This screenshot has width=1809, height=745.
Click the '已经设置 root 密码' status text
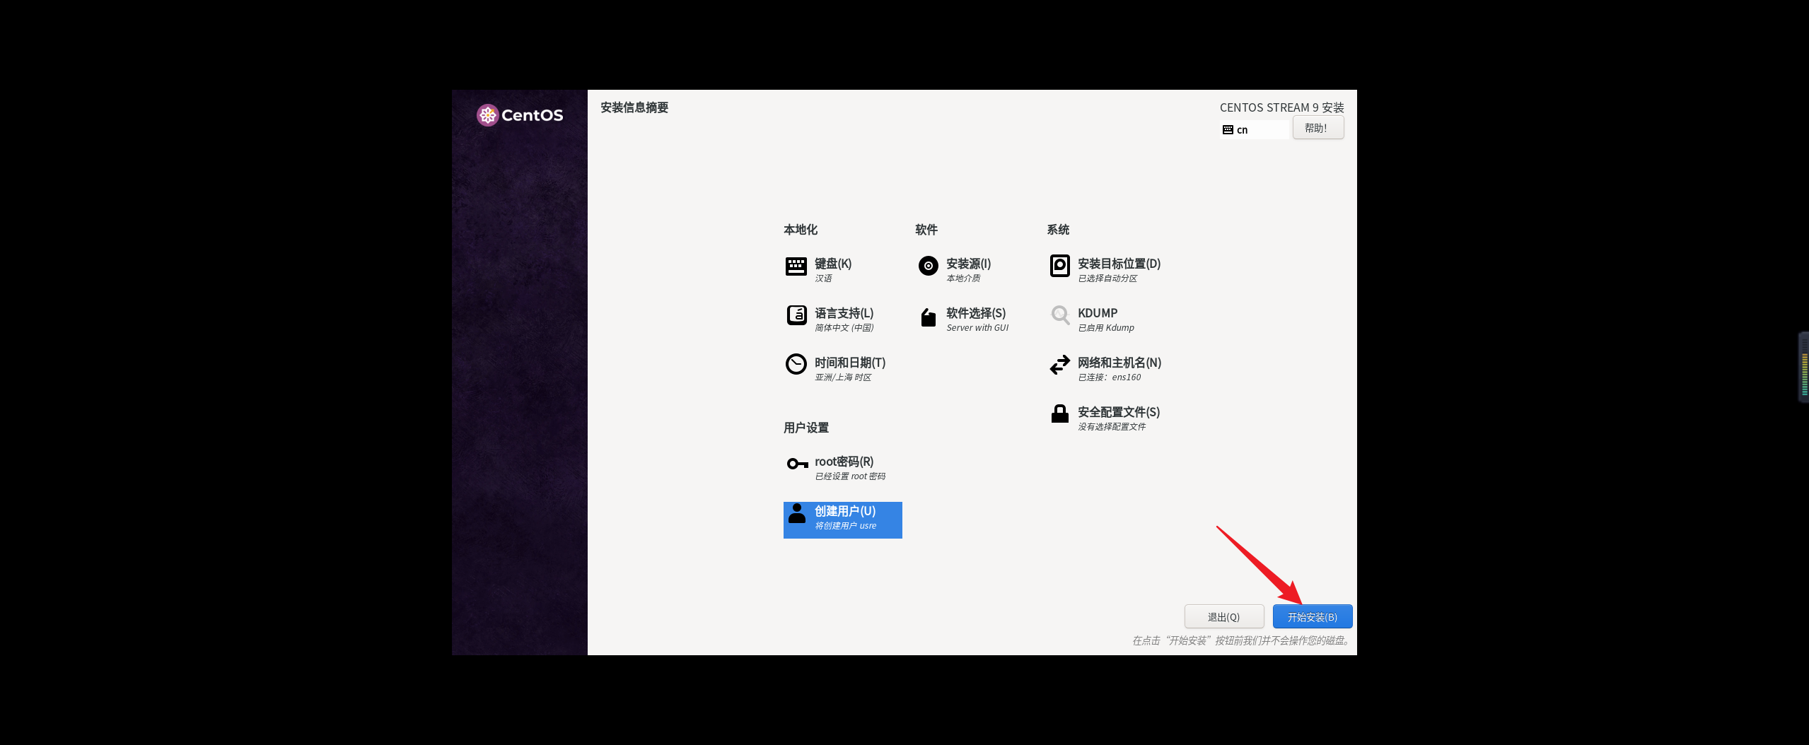point(849,476)
